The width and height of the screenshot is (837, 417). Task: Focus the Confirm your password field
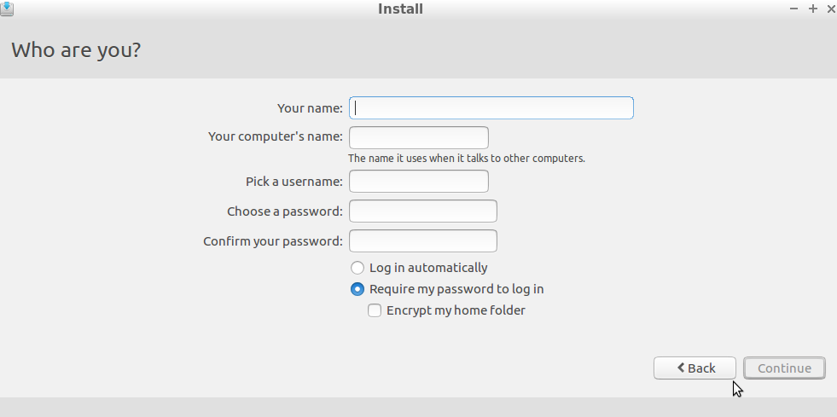(422, 241)
